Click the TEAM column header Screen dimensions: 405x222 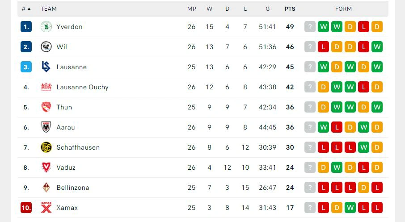tap(49, 9)
